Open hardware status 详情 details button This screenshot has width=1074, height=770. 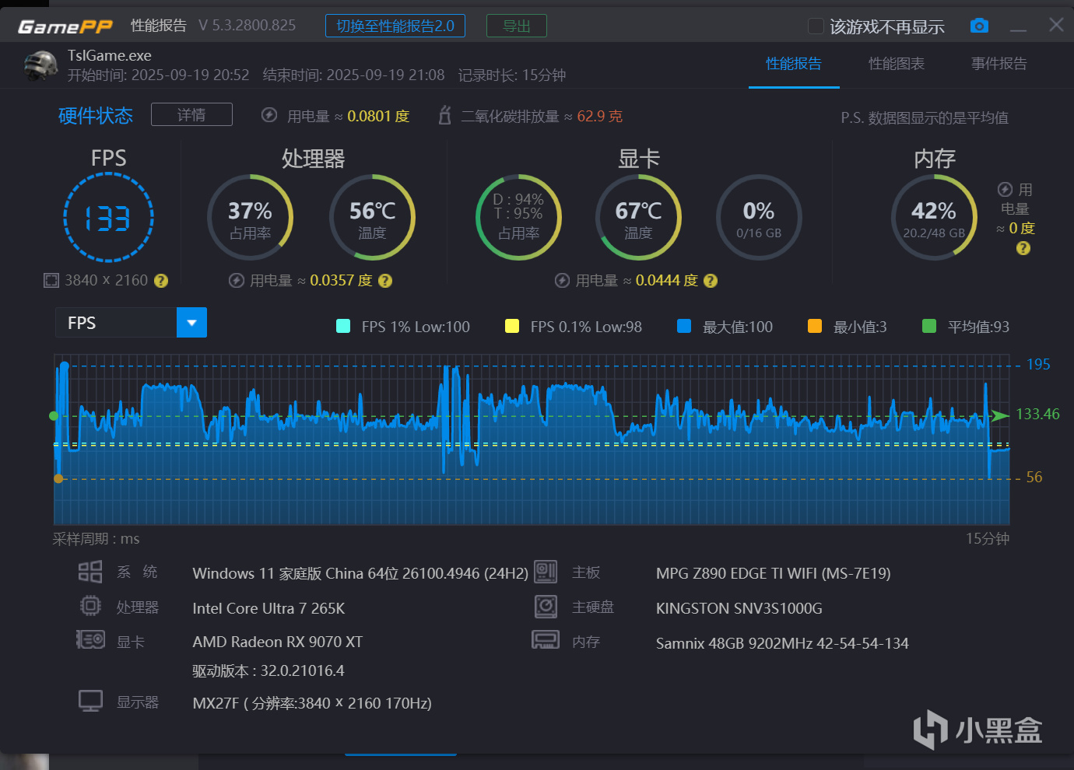[191, 114]
